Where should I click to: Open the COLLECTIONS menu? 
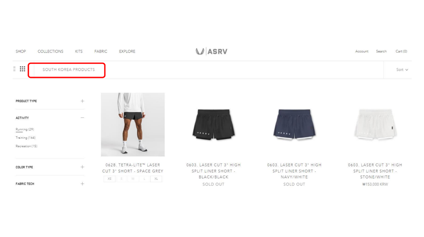click(50, 51)
